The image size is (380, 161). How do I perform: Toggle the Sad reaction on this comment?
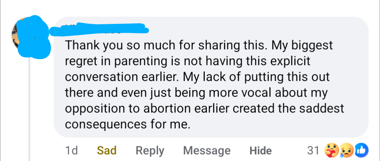[x=107, y=150]
